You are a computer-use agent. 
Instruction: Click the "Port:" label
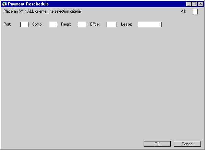[7, 24]
